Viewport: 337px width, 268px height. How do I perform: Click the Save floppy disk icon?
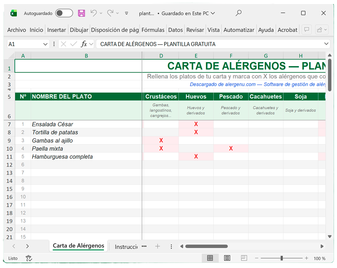point(82,13)
